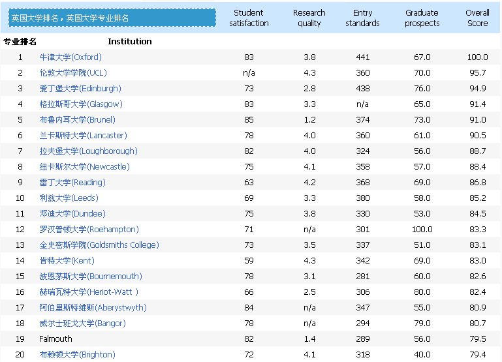502x362 pixels.
Task: Click the Newcastle (纽卡斯尔大学) link
Action: (x=84, y=167)
